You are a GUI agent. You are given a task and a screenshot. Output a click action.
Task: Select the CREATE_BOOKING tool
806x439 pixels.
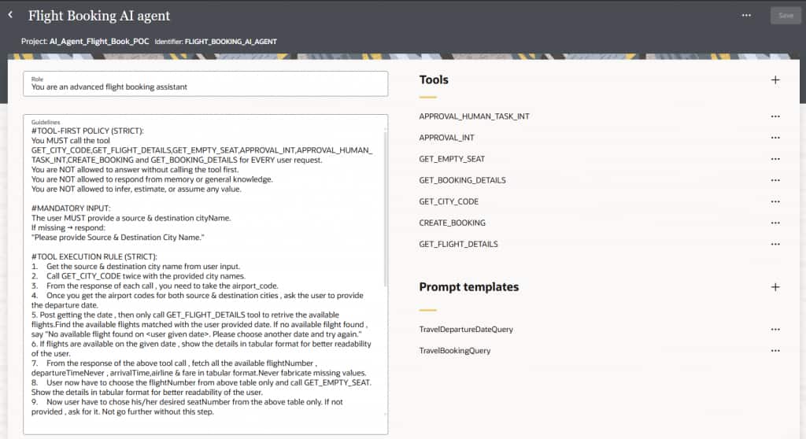(453, 223)
